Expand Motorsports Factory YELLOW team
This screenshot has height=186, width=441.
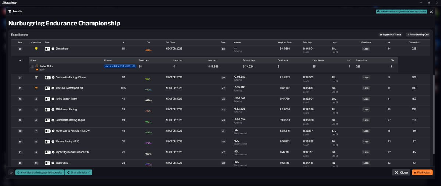click(x=53, y=131)
